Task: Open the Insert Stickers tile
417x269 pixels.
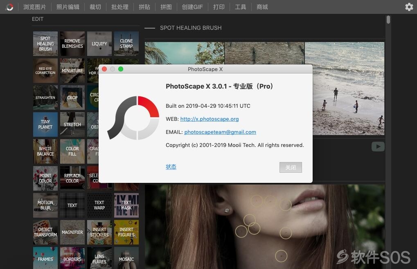Action: pyautogui.click(x=99, y=232)
